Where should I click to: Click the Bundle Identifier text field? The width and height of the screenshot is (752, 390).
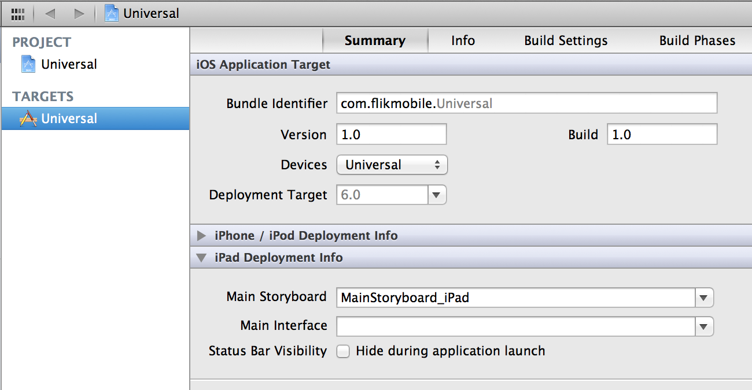(x=527, y=104)
